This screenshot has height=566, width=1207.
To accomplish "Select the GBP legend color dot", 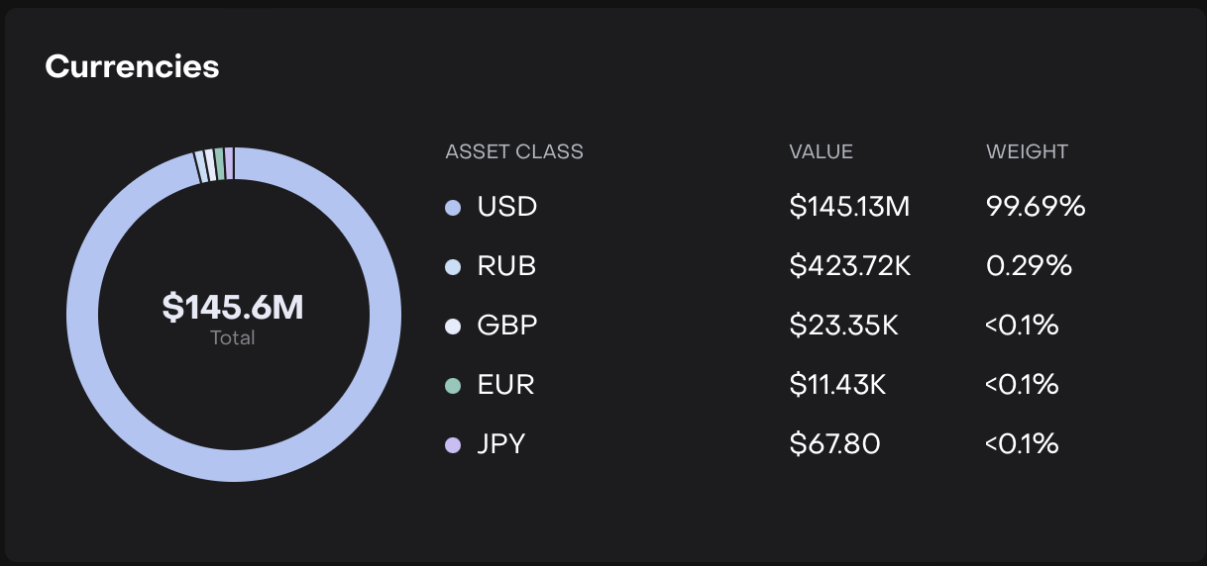I will click(453, 327).
